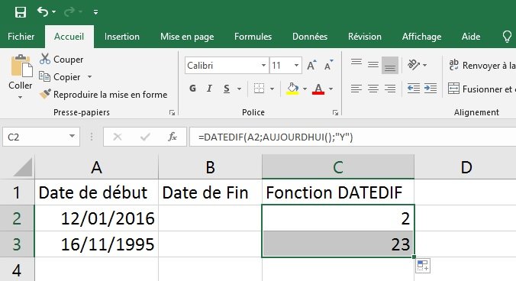This screenshot has width=516, height=281.
Task: Click cell with Fonction DATEDIF
Action: pyautogui.click(x=338, y=192)
